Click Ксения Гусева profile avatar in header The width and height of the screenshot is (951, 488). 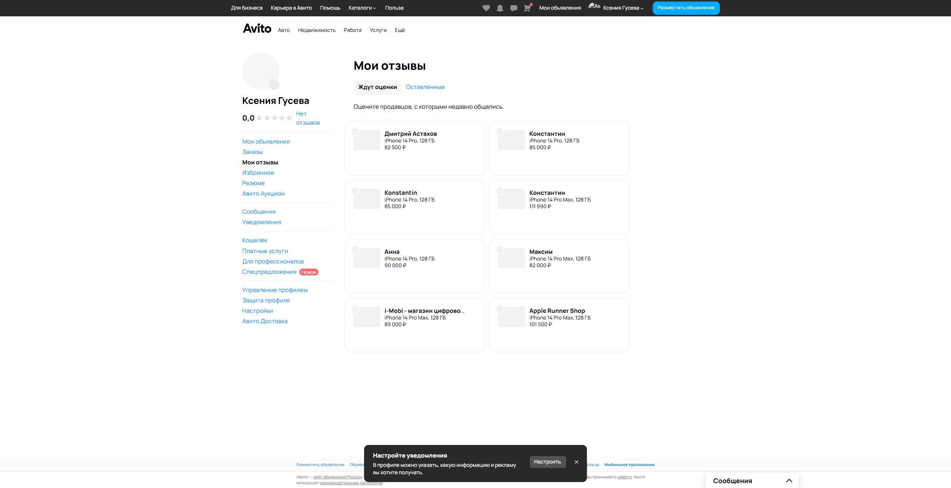coord(594,7)
